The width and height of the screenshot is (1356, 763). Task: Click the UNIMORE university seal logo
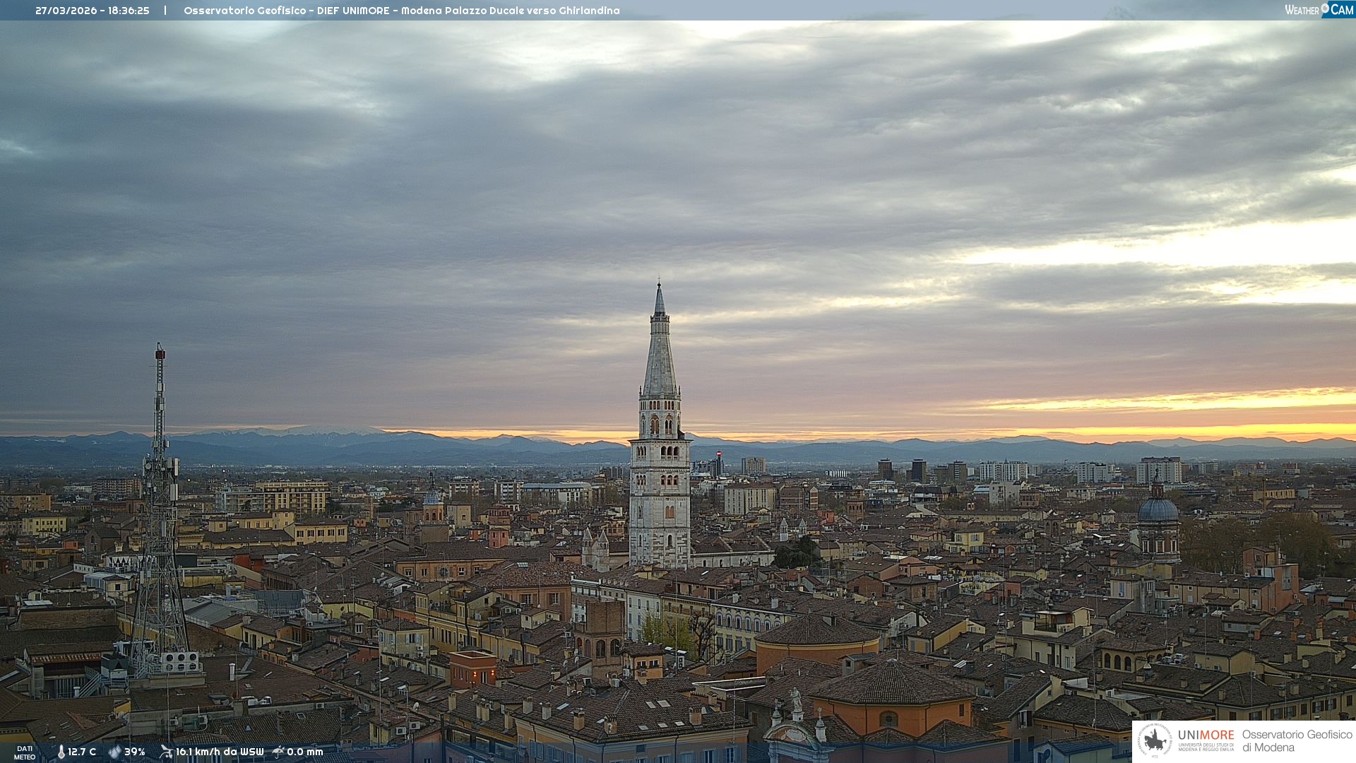pyautogui.click(x=1155, y=741)
